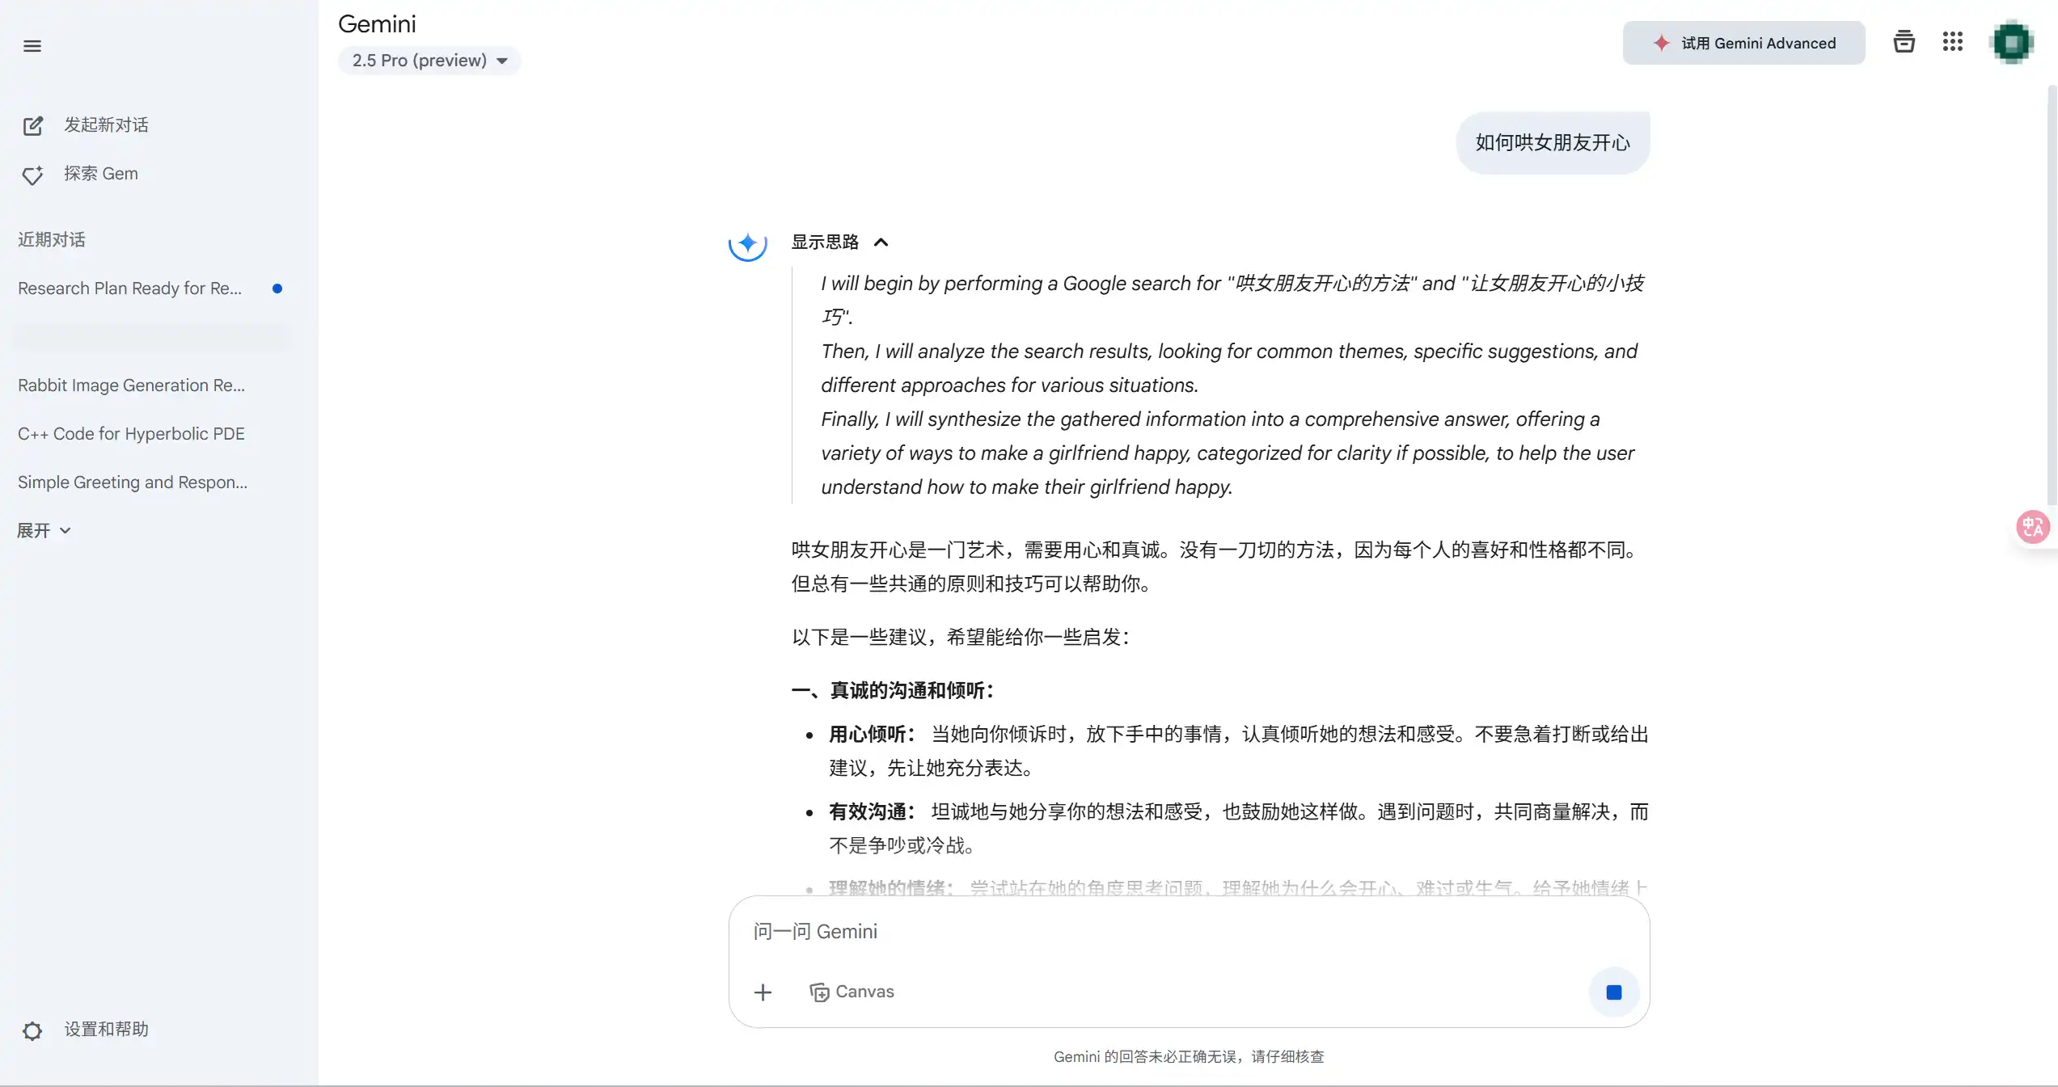Open the 2.5 Pro (preview) model dropdown
This screenshot has height=1087, width=2058.
coord(429,61)
